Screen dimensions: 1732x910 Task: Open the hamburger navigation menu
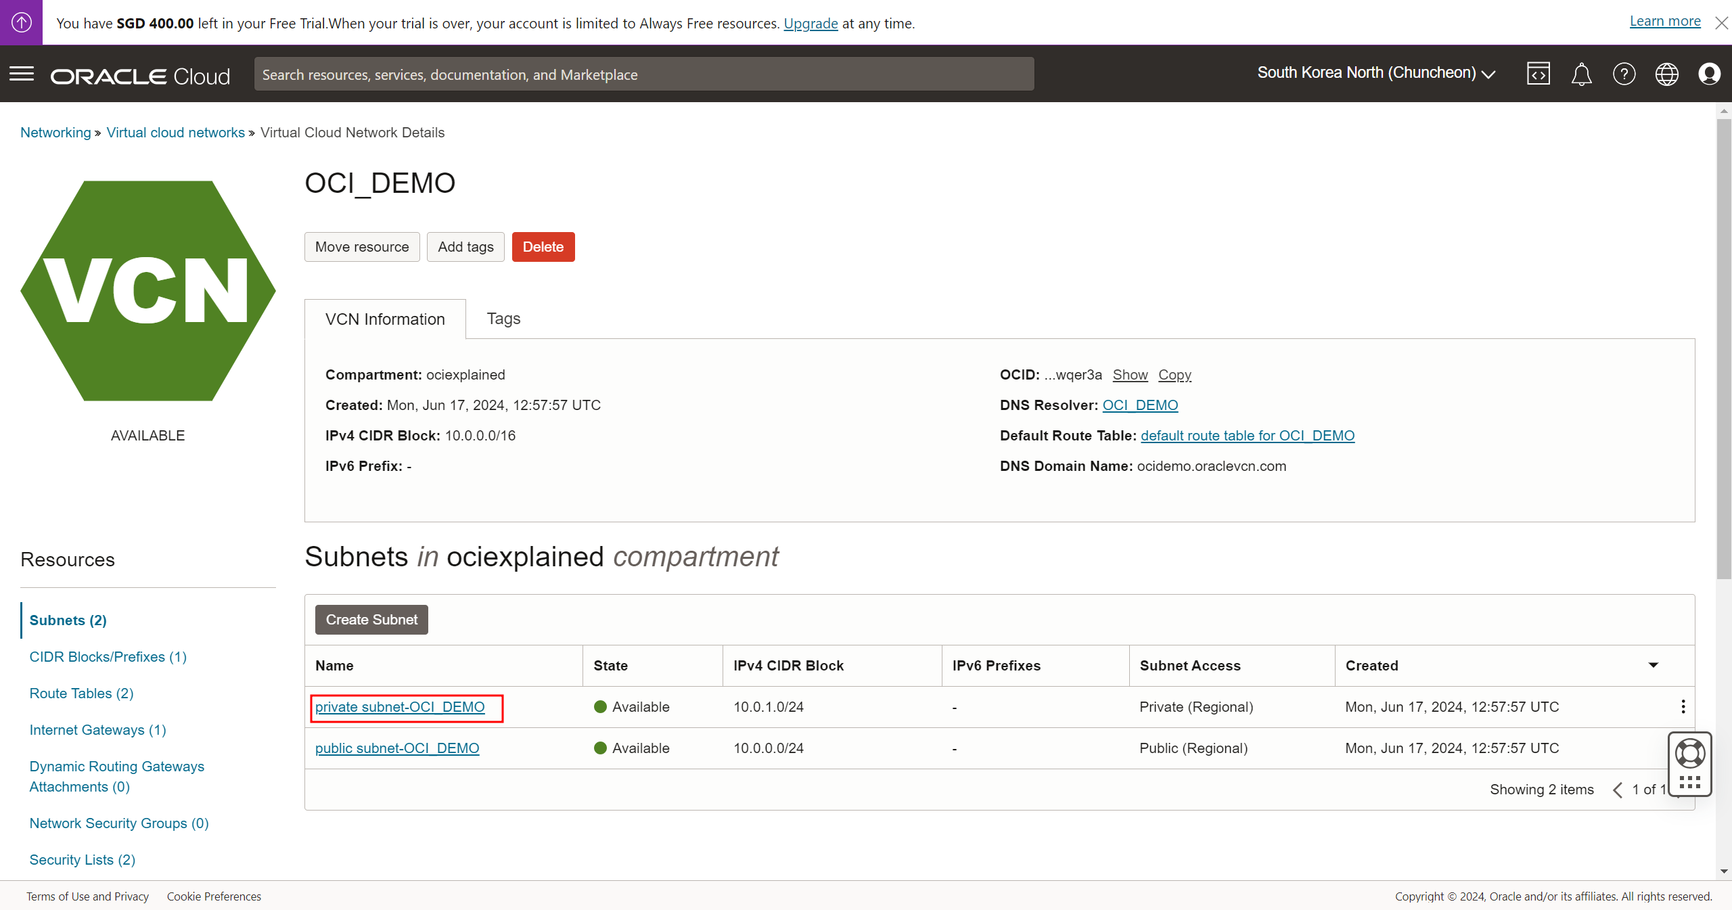(x=22, y=74)
